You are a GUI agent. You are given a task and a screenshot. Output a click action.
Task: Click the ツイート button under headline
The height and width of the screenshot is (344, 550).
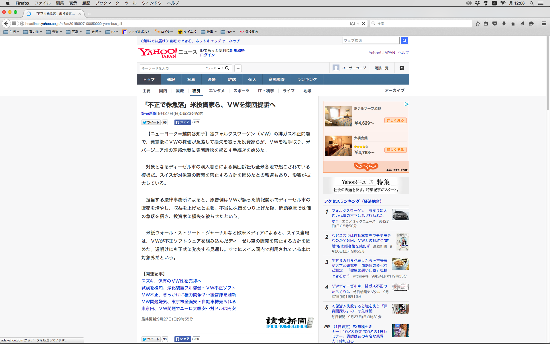tap(151, 122)
